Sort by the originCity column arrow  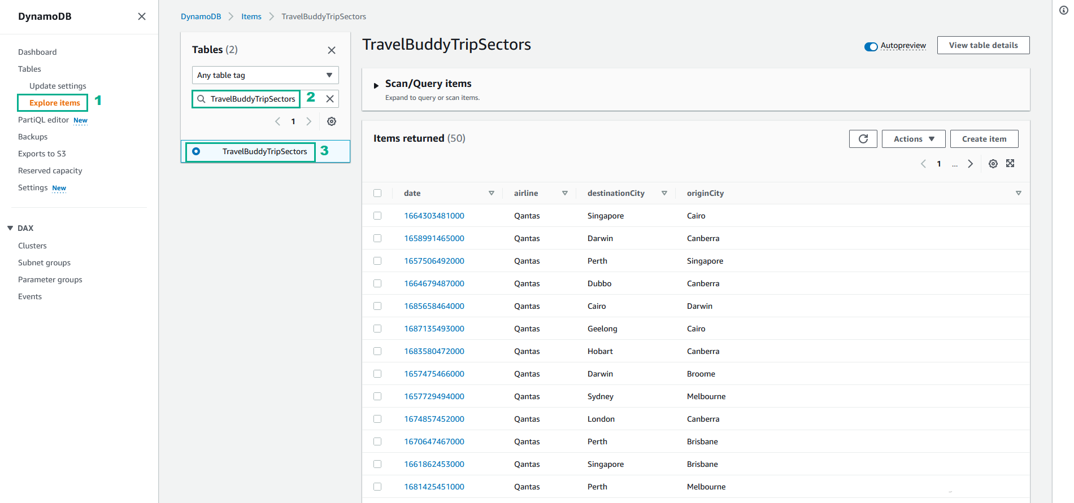[x=1019, y=193]
